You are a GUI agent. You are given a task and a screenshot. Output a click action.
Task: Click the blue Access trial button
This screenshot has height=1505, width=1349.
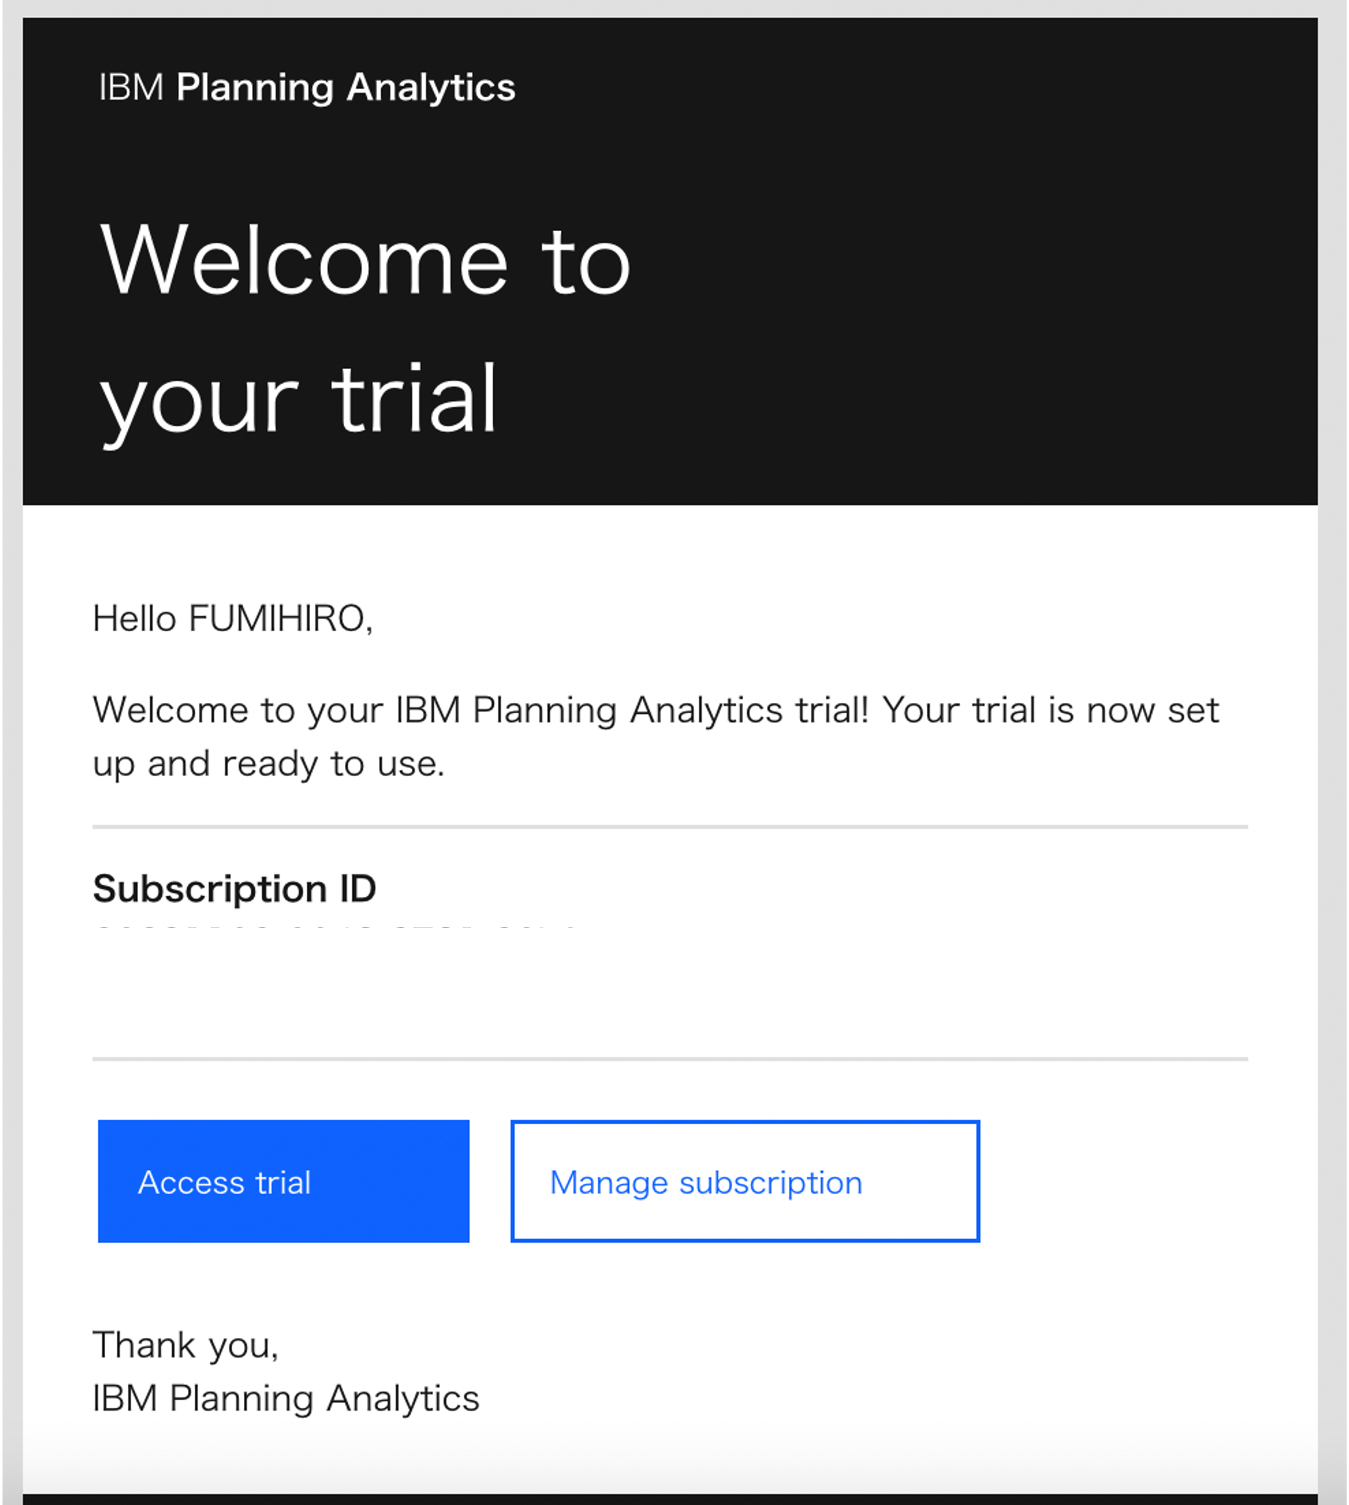pos(283,1181)
